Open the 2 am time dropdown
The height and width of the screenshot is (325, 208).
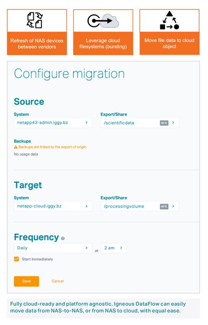[114, 248]
